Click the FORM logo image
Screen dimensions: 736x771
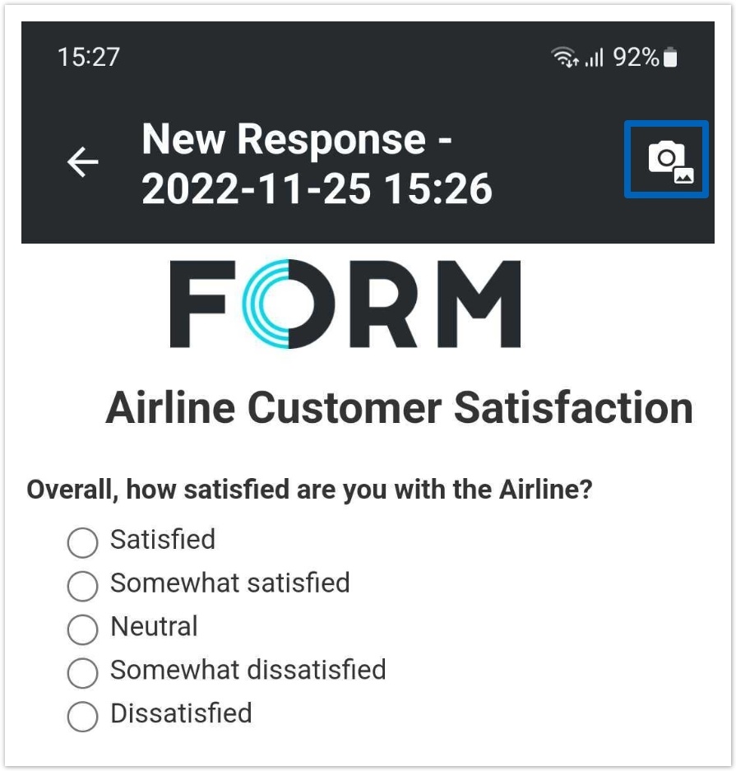(x=345, y=304)
